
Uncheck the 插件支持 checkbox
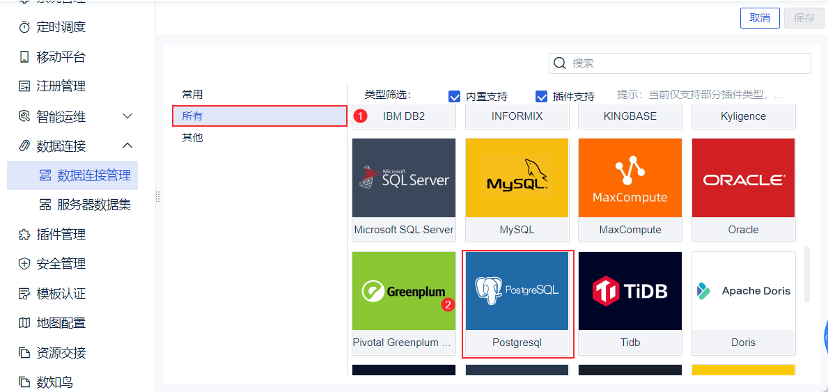(541, 97)
